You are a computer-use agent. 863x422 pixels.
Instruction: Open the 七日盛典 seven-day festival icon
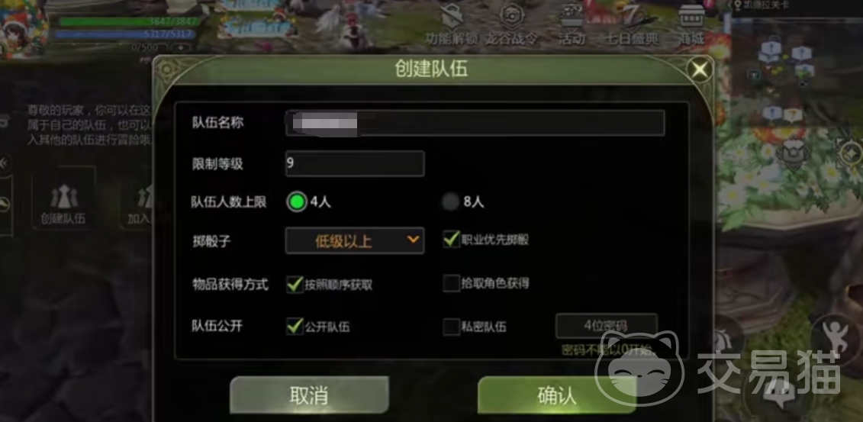pos(632,24)
